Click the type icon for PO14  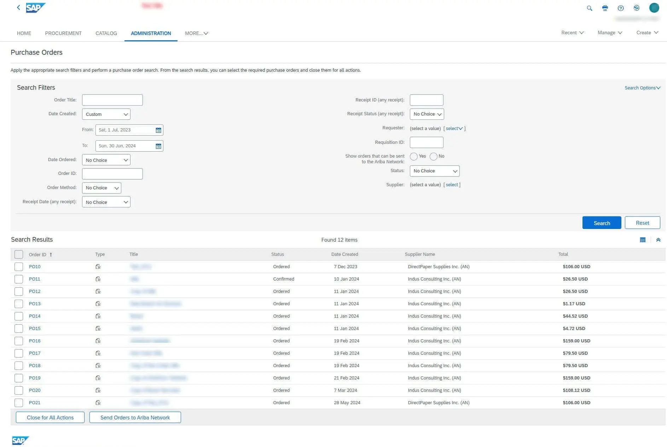[98, 316]
